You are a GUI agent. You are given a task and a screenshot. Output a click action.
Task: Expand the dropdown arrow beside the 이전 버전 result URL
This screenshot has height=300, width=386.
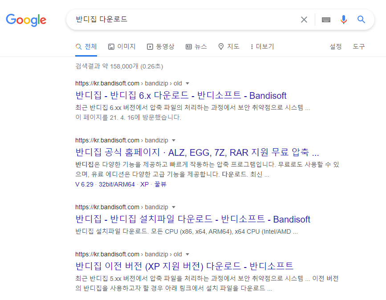(x=187, y=254)
